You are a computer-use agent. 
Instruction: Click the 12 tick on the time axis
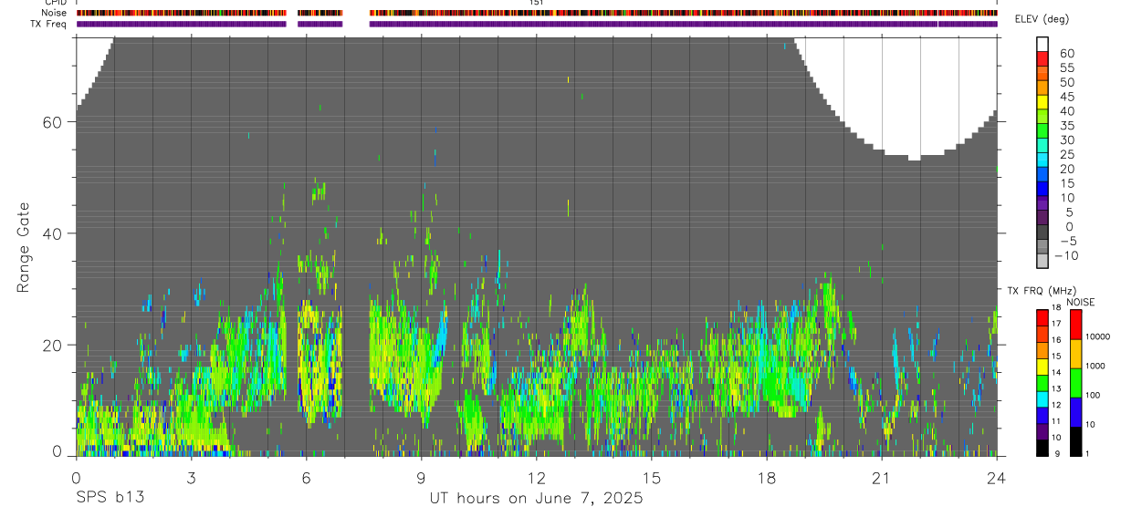point(537,478)
